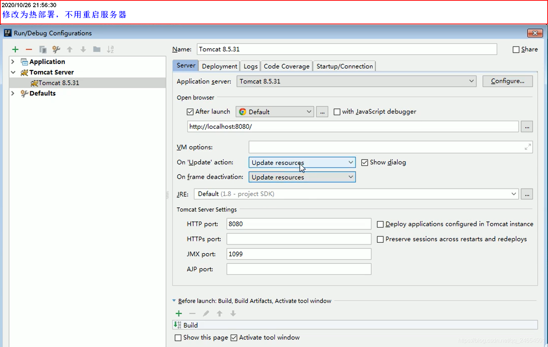Uncheck After launch checkbox
The image size is (548, 347).
coord(190,112)
